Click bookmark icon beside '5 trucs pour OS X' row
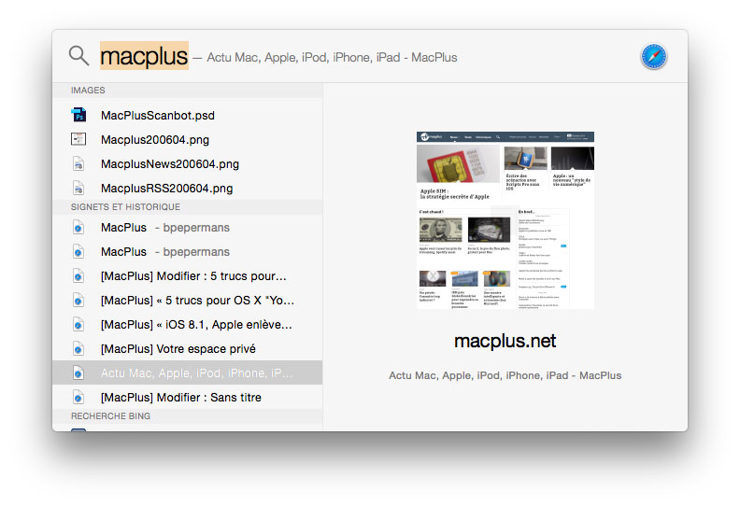 [78, 301]
